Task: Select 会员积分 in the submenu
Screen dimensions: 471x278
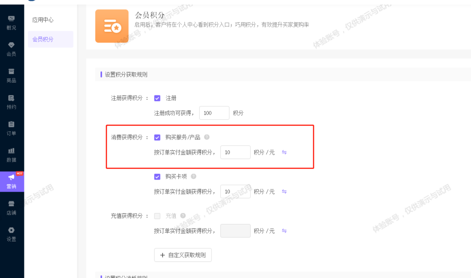Action: coord(43,39)
